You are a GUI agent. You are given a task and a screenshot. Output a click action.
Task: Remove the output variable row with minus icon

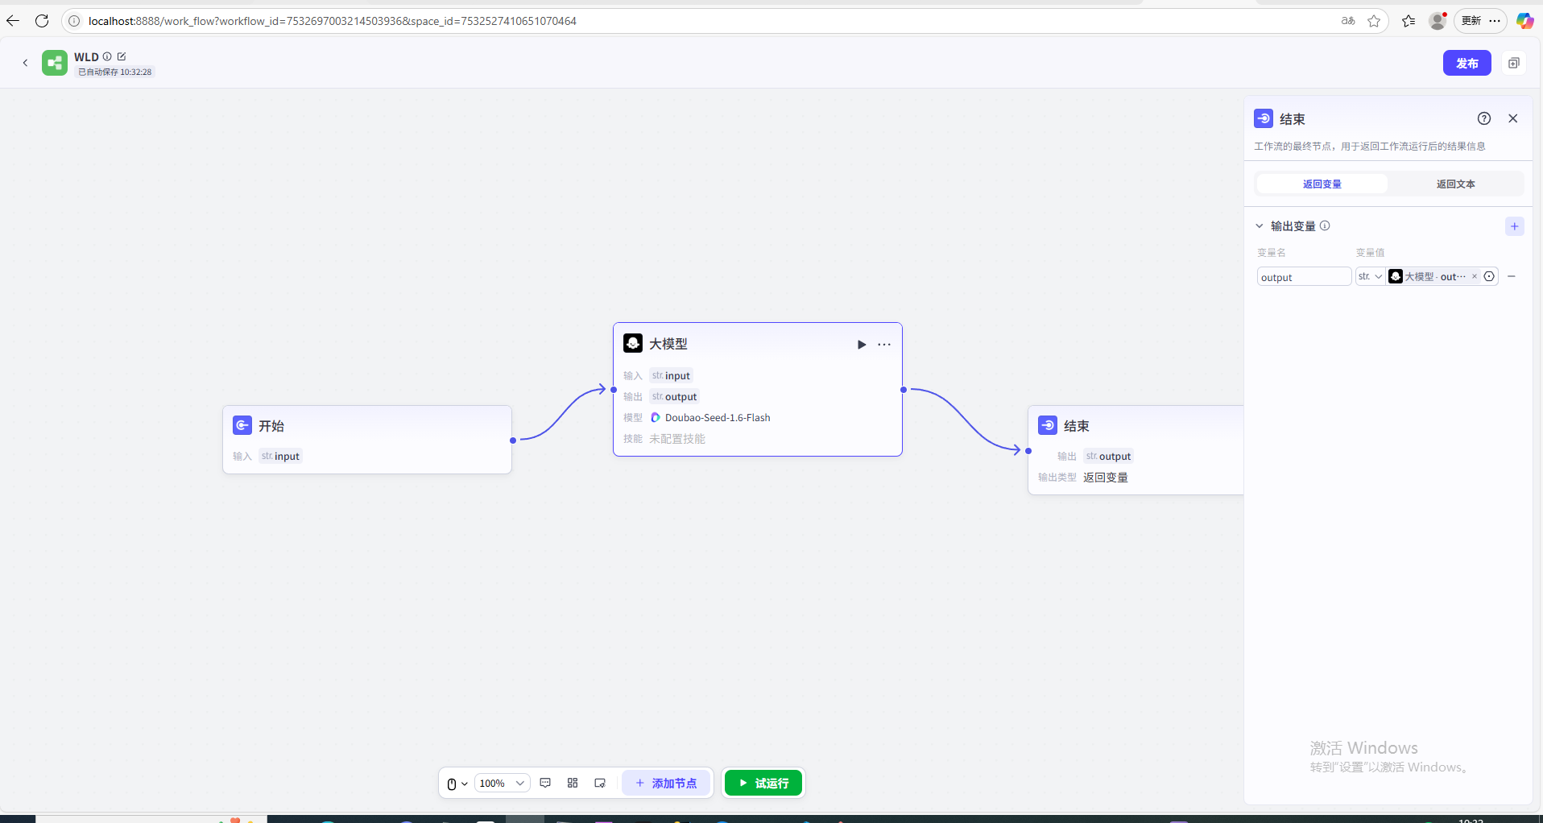click(1512, 276)
